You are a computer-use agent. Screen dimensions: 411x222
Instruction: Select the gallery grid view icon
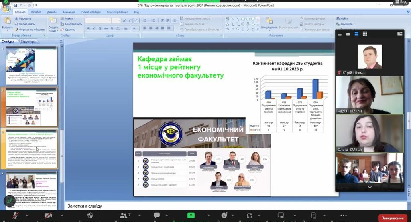pyautogui.click(x=365, y=34)
